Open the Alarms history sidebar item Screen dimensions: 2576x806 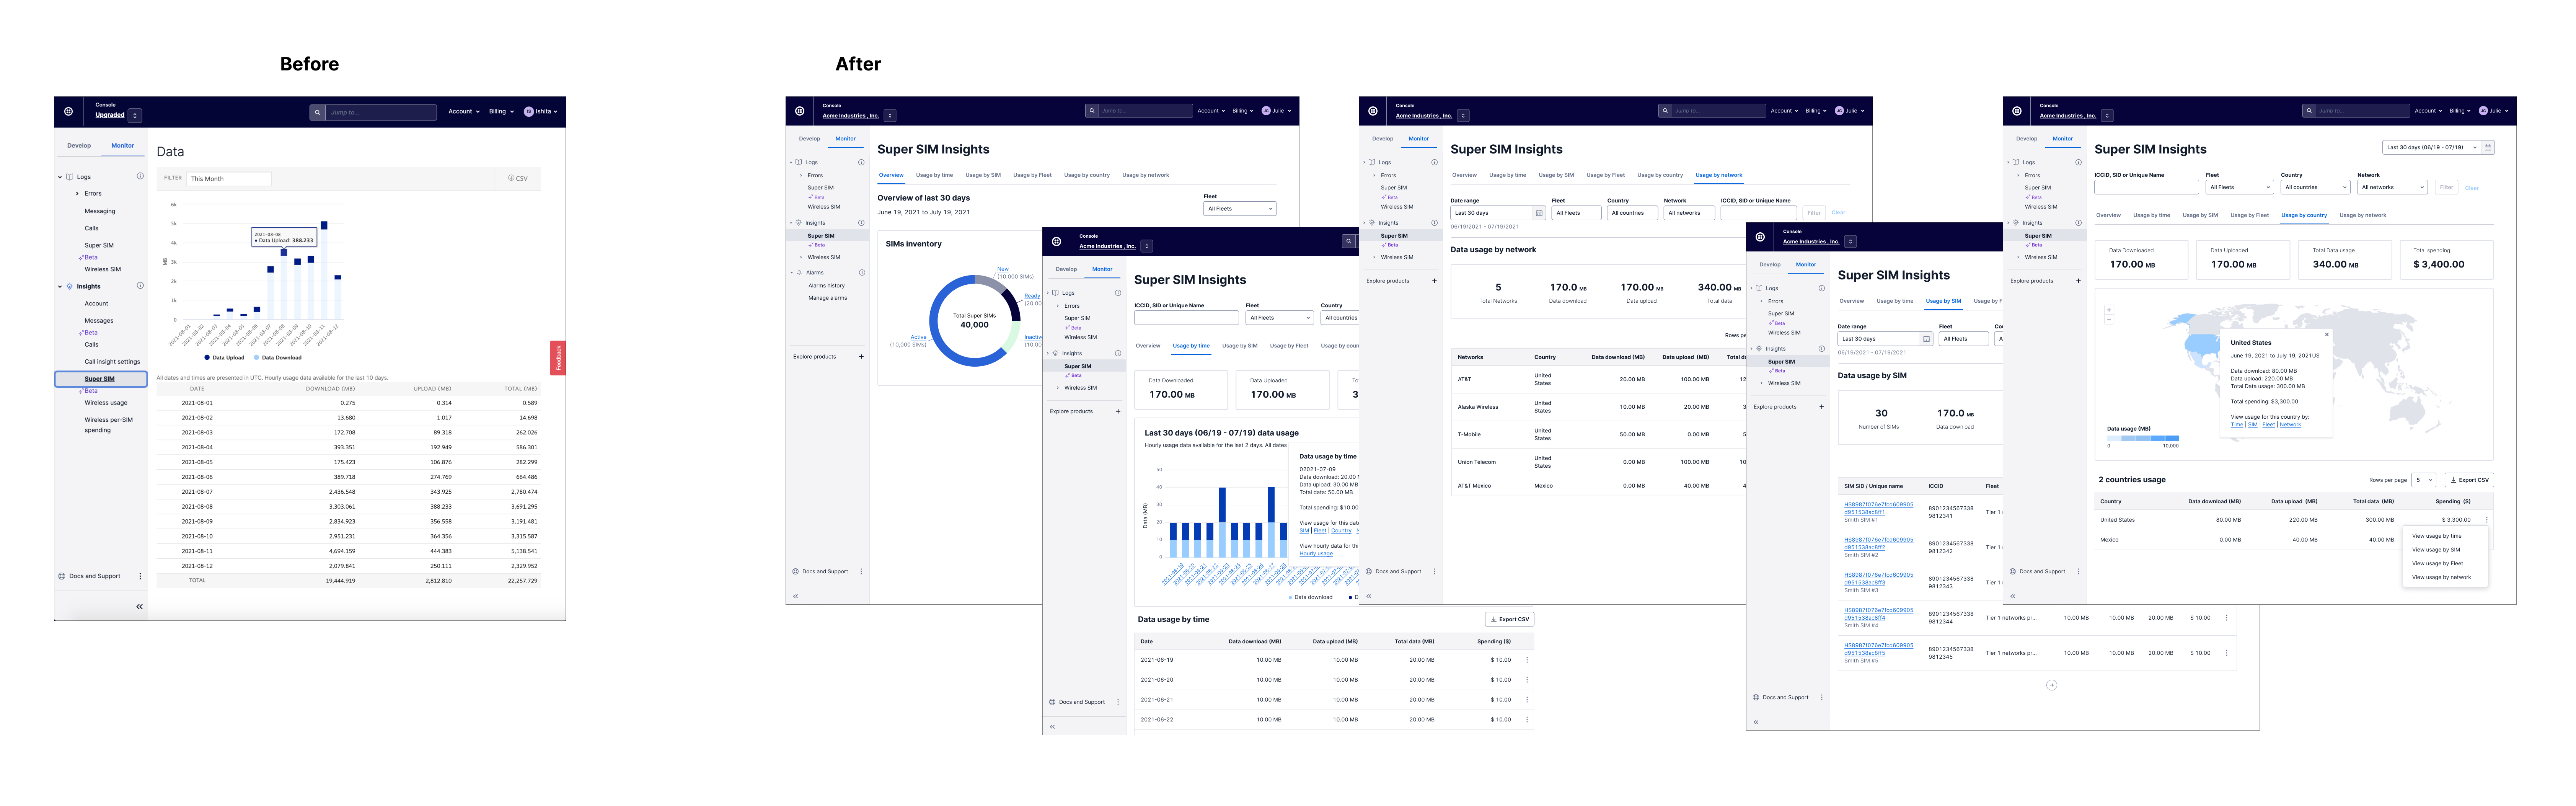(826, 286)
